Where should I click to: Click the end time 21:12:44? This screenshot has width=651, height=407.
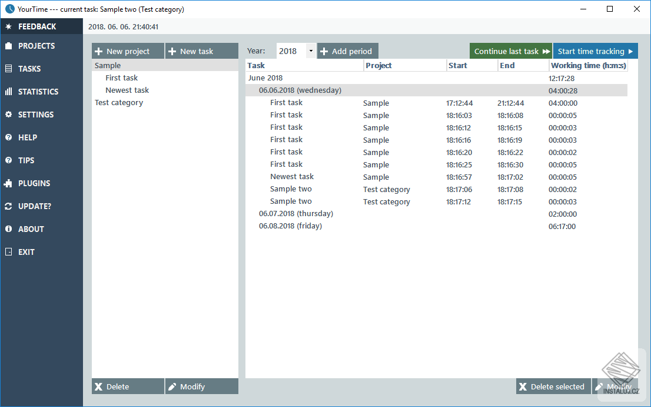pos(511,103)
